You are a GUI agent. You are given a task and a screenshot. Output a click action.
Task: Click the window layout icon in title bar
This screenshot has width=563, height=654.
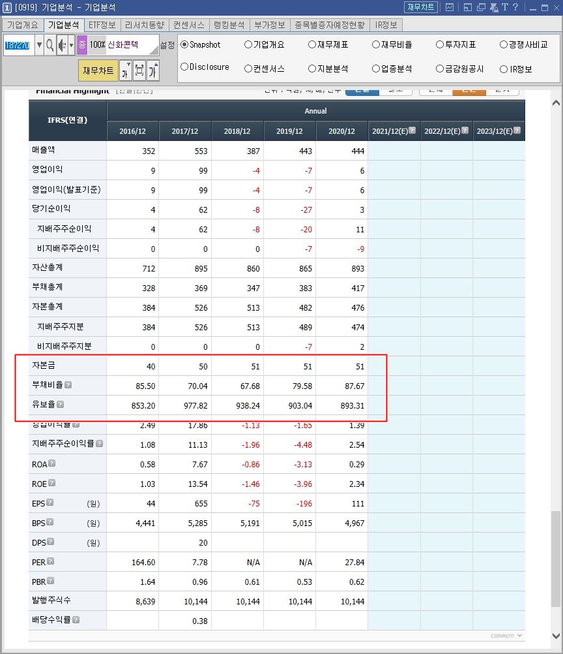click(468, 7)
